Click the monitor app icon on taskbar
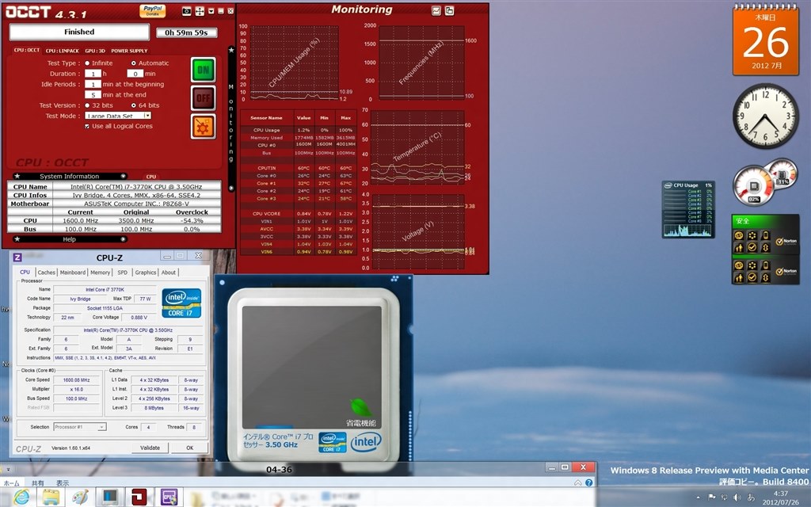Screen dimensions: 811x507 tap(109, 497)
